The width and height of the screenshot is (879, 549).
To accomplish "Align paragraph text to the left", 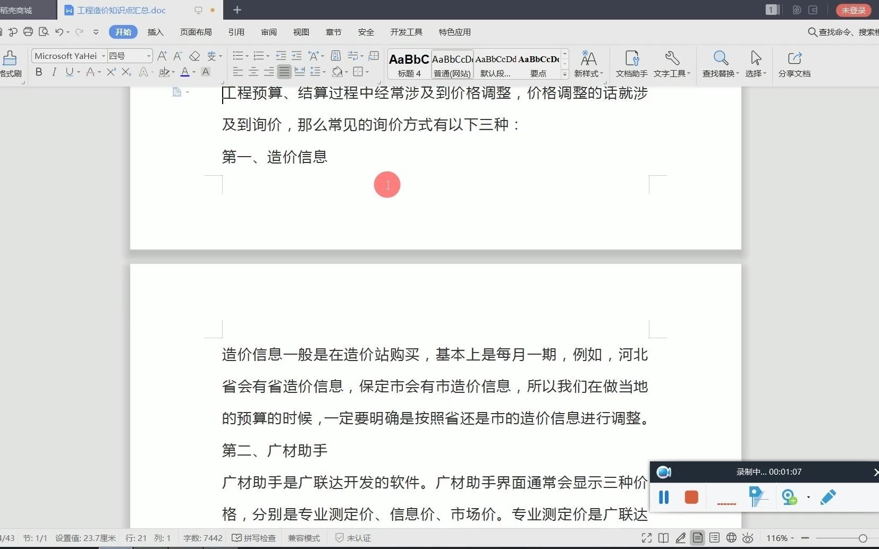I will coord(238,72).
